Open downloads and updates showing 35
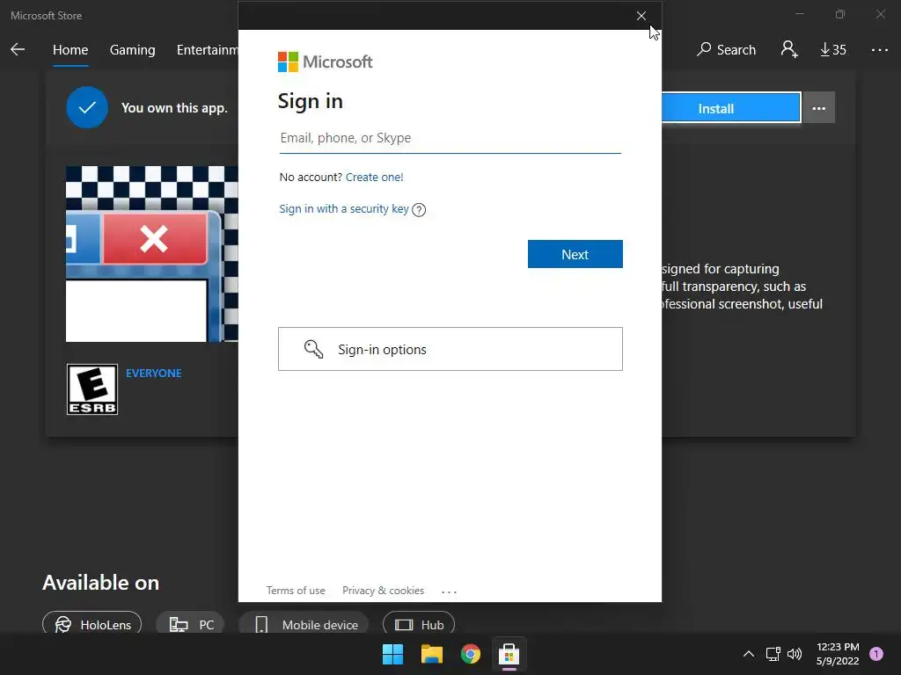 pyautogui.click(x=833, y=49)
